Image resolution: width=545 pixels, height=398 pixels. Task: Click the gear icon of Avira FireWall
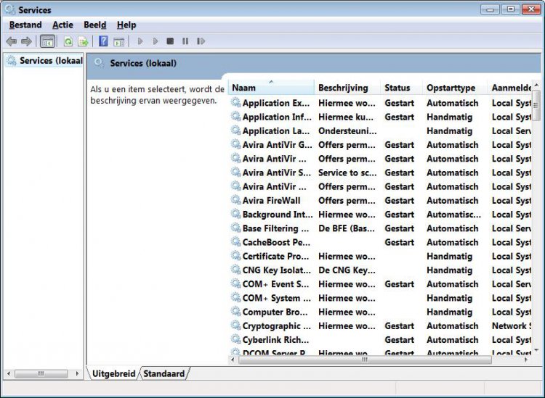click(x=236, y=200)
